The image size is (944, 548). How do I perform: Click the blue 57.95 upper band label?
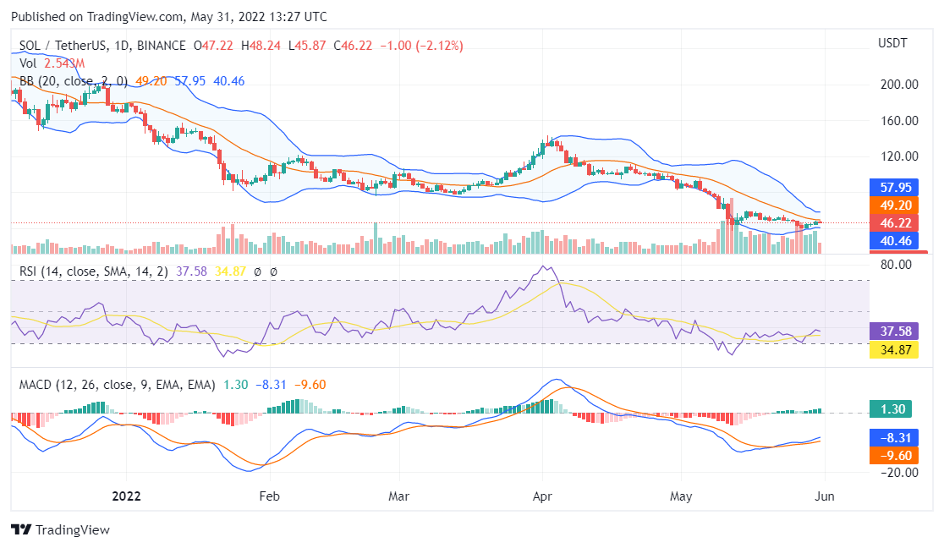coord(896,186)
